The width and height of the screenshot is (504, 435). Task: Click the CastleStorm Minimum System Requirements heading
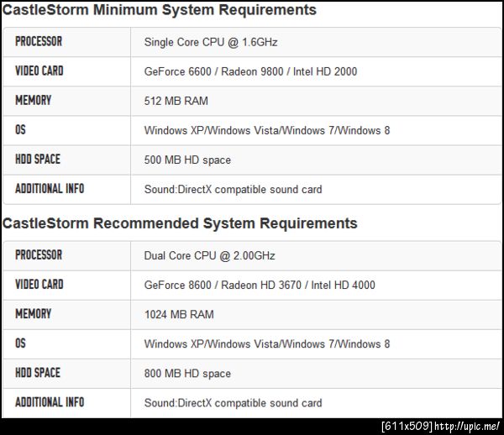coord(160,10)
